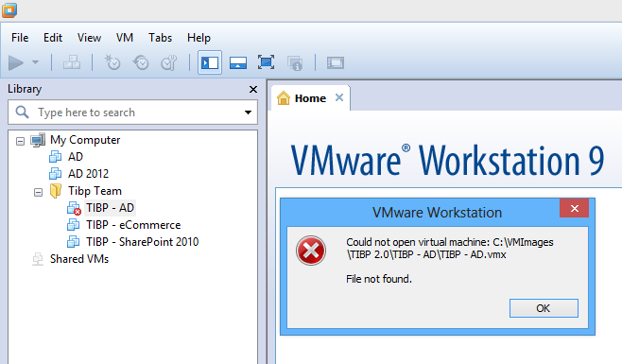Click the My Computer icon
The width and height of the screenshot is (622, 364).
(x=38, y=140)
